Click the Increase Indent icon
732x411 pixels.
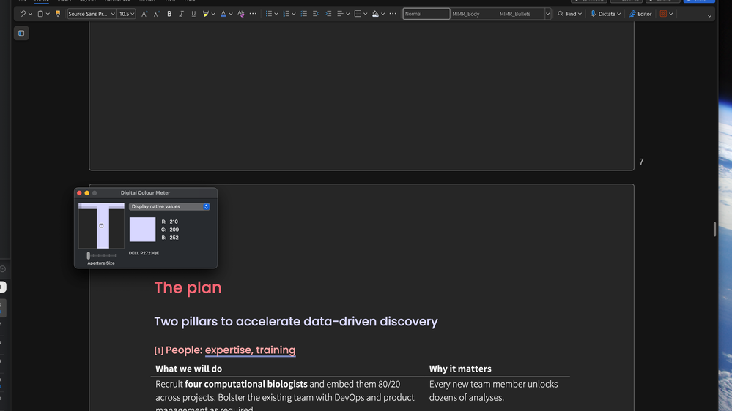(328, 14)
